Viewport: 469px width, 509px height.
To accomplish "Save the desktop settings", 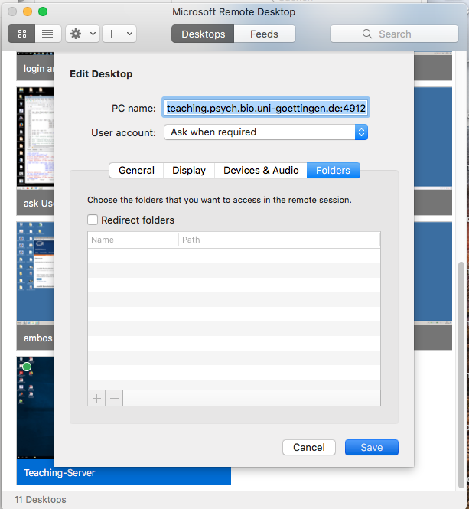I will pos(372,447).
